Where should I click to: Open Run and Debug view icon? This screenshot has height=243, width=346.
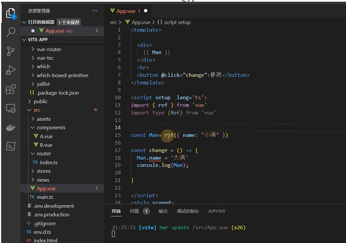tap(11, 70)
